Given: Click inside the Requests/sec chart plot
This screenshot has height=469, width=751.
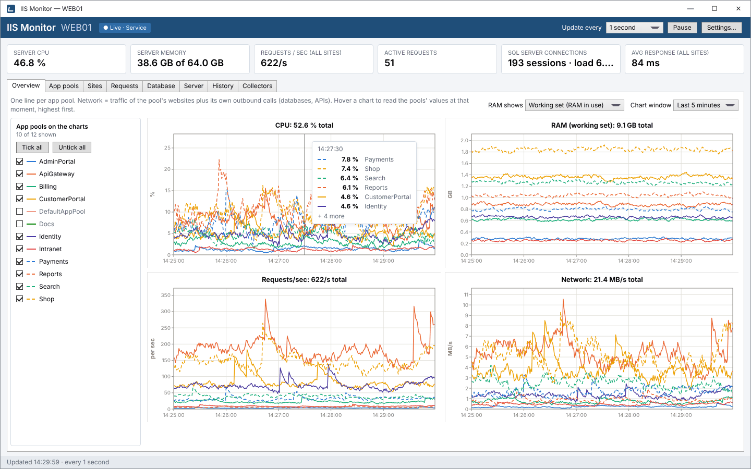Looking at the screenshot, I should [x=304, y=349].
